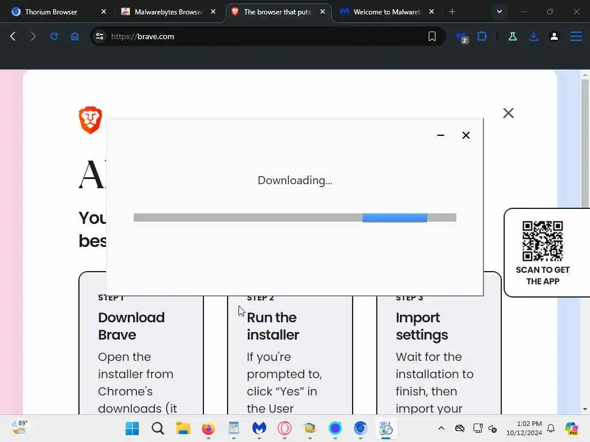
Task: Expand the tab search dropdown chevron
Action: (500, 12)
